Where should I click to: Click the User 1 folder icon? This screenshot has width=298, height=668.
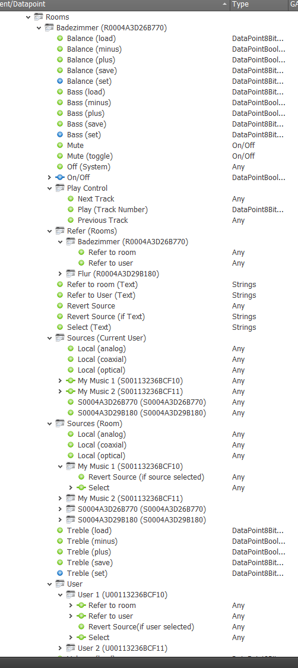[71, 595]
